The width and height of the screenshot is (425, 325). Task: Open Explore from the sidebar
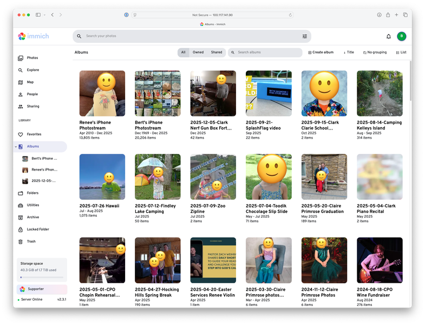(x=33, y=70)
